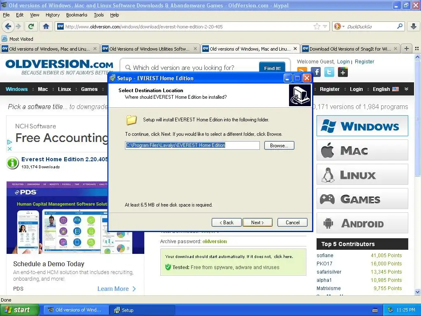Viewport: 421px width, 316px height.
Task: Open the Login link beside Welcome Guest
Action: [343, 62]
